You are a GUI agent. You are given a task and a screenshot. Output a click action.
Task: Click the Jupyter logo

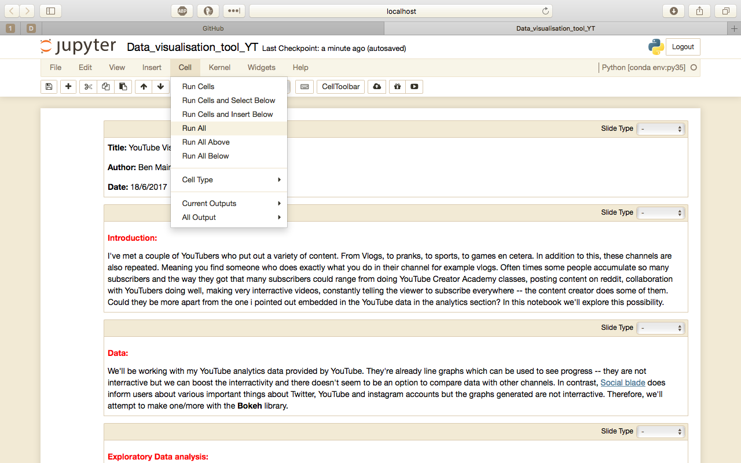click(x=78, y=47)
